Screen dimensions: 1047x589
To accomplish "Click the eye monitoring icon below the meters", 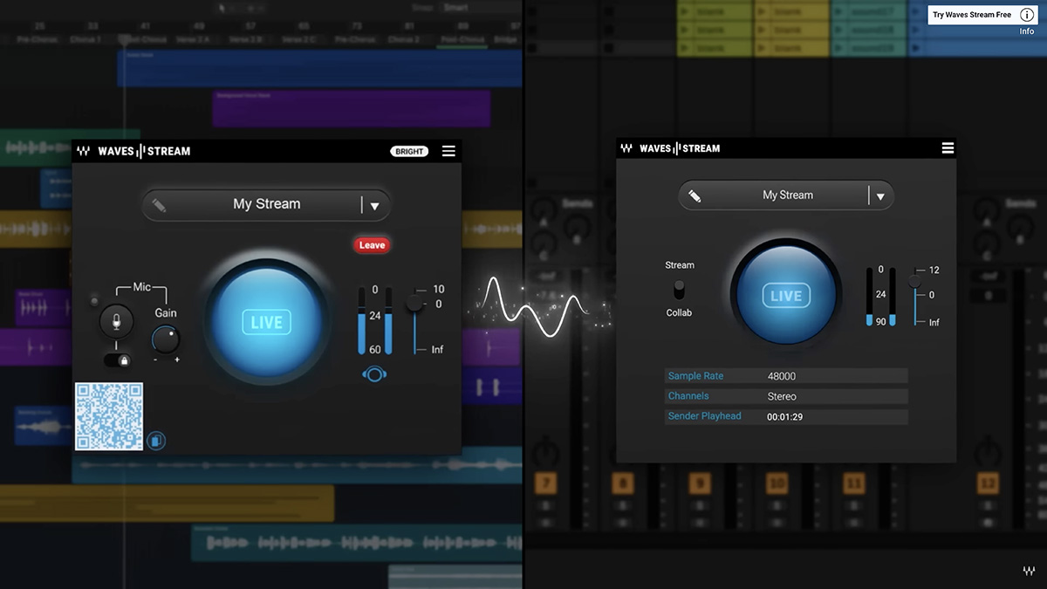I will 375,373.
